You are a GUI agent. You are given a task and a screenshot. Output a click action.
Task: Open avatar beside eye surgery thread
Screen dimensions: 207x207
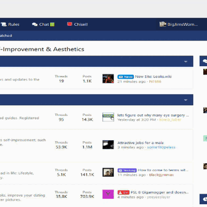pyautogui.click(x=108, y=117)
